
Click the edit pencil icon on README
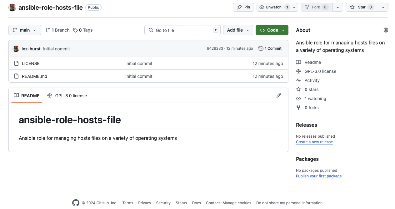point(278,95)
